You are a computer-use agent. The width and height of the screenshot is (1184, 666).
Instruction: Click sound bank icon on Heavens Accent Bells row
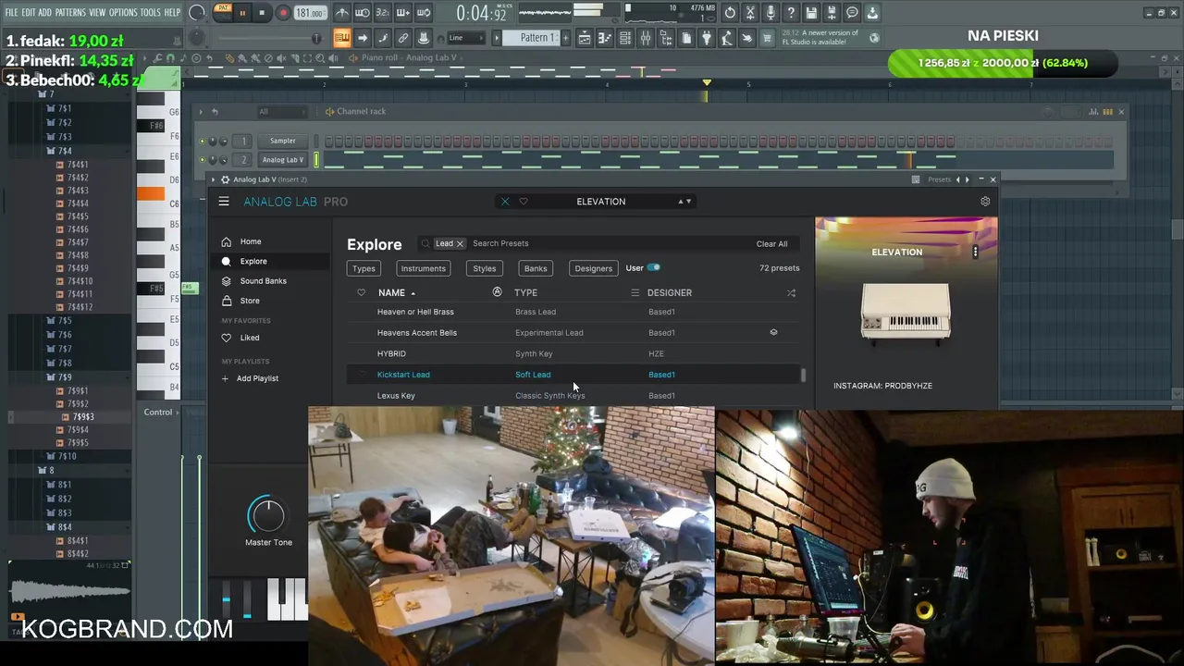pyautogui.click(x=773, y=332)
